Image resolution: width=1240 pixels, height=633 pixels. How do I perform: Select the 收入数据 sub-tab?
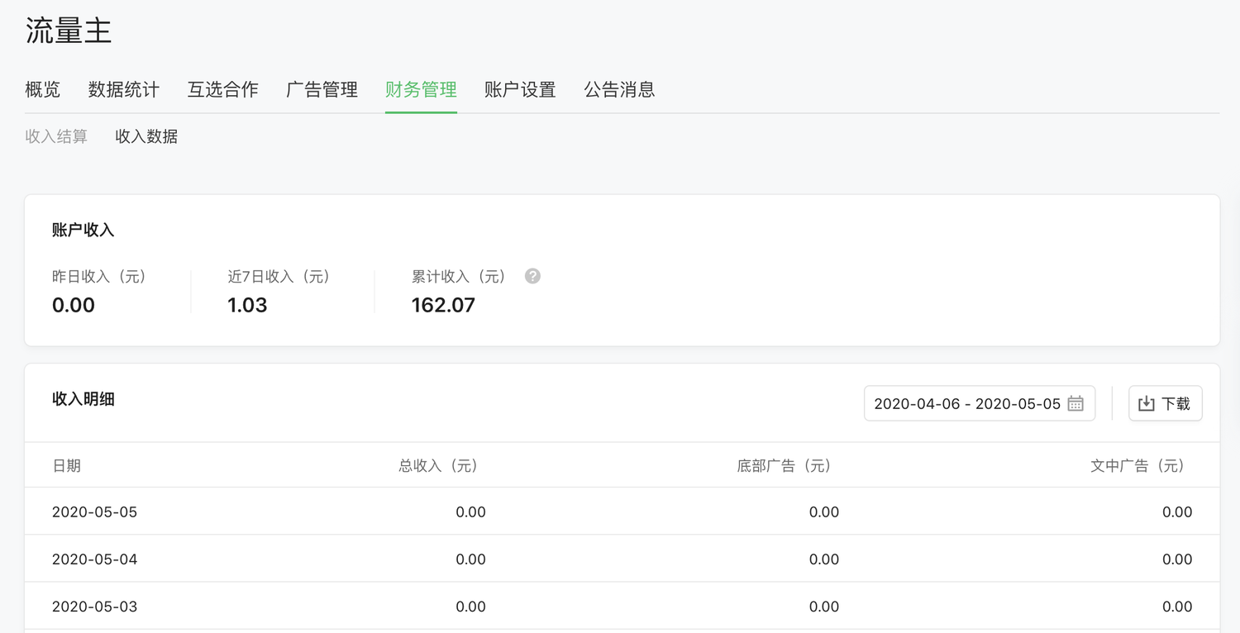146,136
